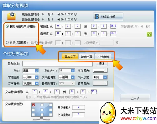This screenshot has height=124, width=157.
Task: Click the 预览该视频 button
Action: coord(108,17)
